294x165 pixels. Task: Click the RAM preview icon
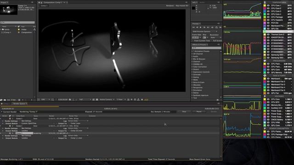pos(220,27)
